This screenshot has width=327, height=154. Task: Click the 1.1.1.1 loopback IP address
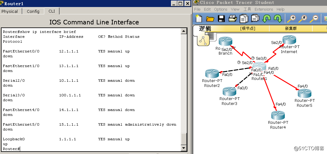click(67, 139)
